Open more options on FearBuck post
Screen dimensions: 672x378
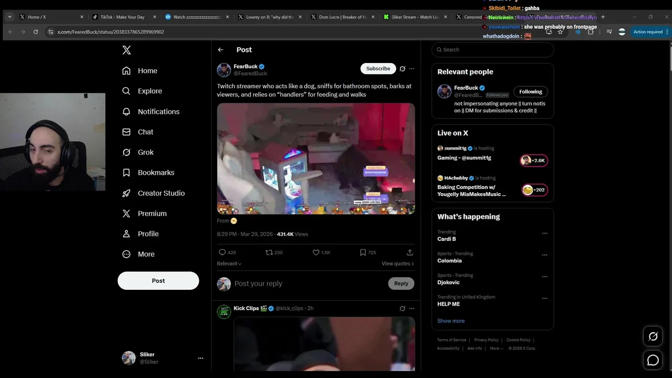coord(412,69)
